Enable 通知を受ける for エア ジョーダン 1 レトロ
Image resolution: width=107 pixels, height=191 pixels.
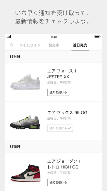(58, 182)
